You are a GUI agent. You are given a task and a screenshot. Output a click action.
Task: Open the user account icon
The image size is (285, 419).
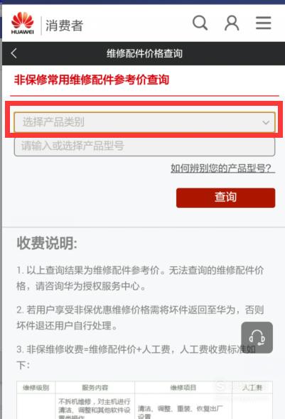coord(232,23)
